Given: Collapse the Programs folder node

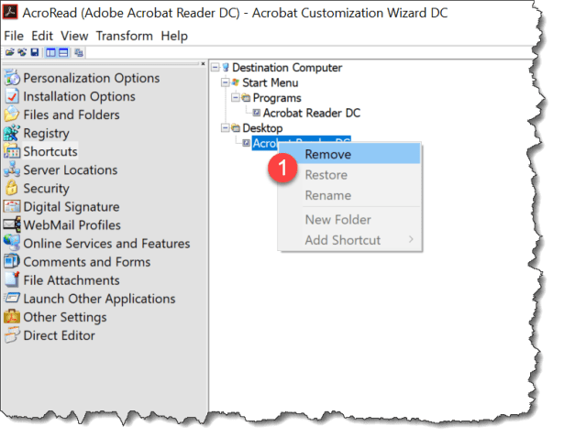Looking at the screenshot, I should pos(236,97).
